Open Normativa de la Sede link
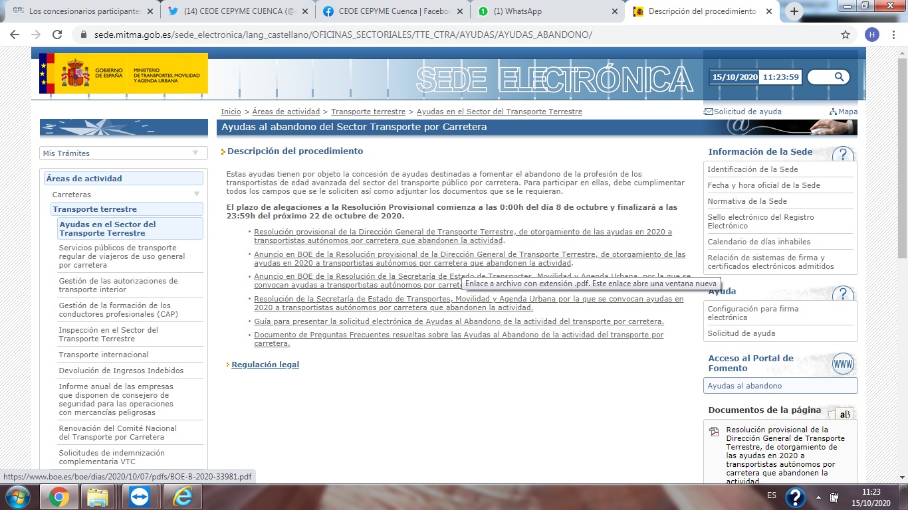The height and width of the screenshot is (510, 908). 747,201
